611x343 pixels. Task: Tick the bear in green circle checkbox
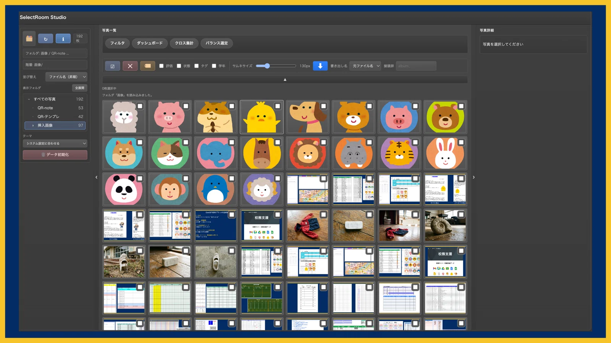coord(461,106)
